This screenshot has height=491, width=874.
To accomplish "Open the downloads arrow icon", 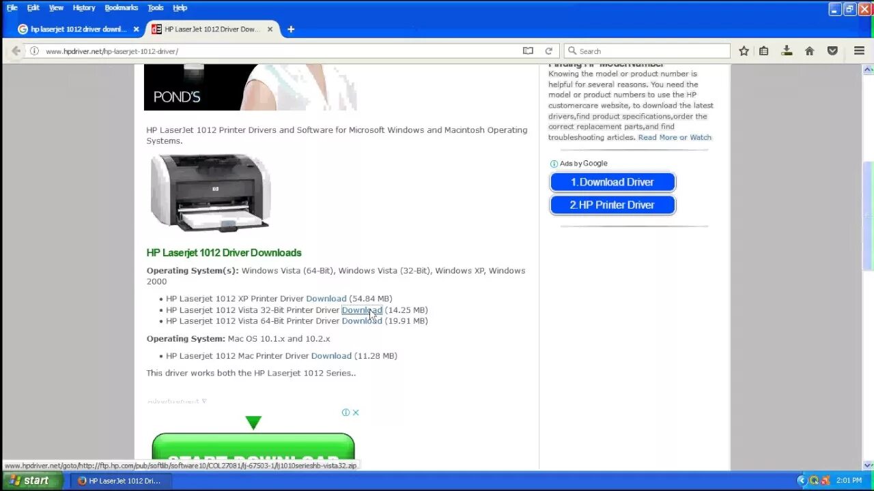I will coord(787,51).
